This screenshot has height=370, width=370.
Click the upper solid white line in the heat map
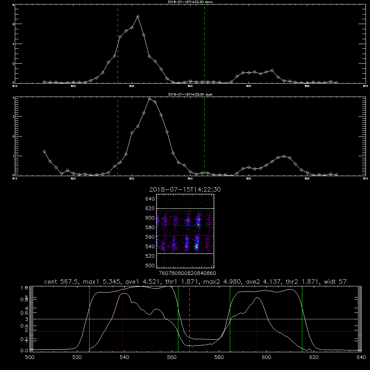[x=185, y=209]
